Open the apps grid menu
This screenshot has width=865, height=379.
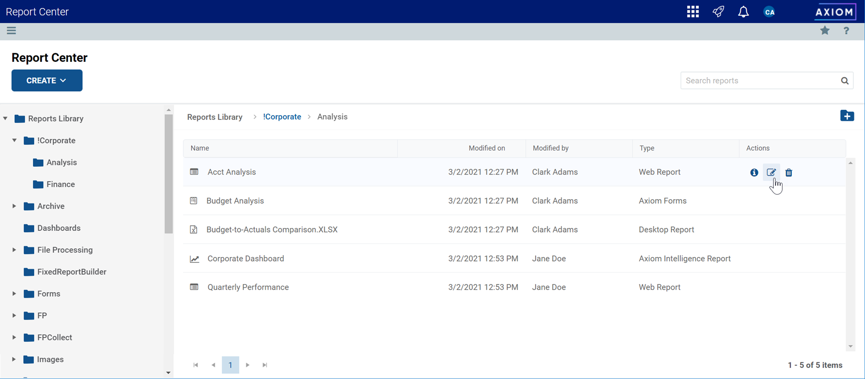tap(693, 12)
